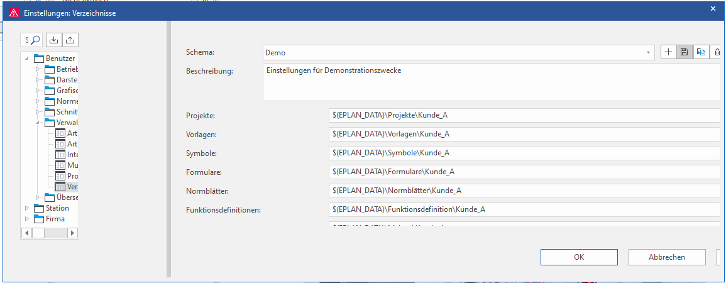Click the 'Funktionsdefinitionen:' label

[224, 210]
